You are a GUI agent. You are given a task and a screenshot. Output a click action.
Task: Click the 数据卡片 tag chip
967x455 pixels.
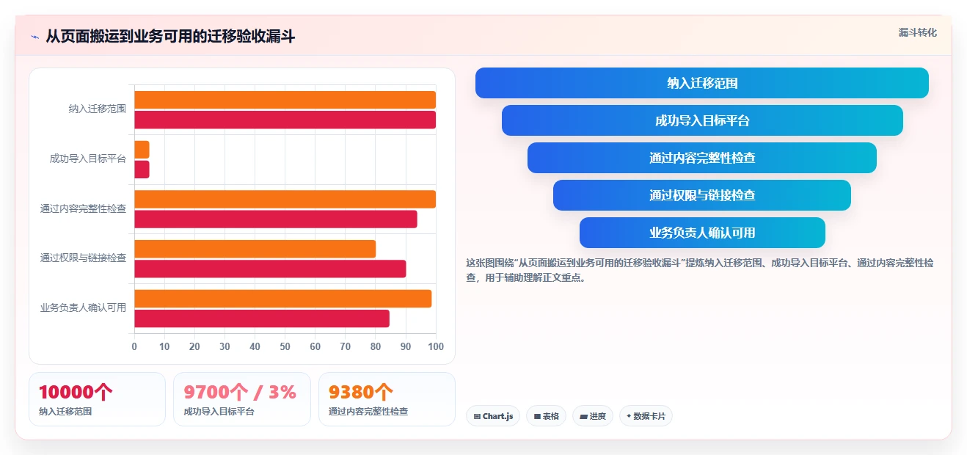(x=646, y=416)
